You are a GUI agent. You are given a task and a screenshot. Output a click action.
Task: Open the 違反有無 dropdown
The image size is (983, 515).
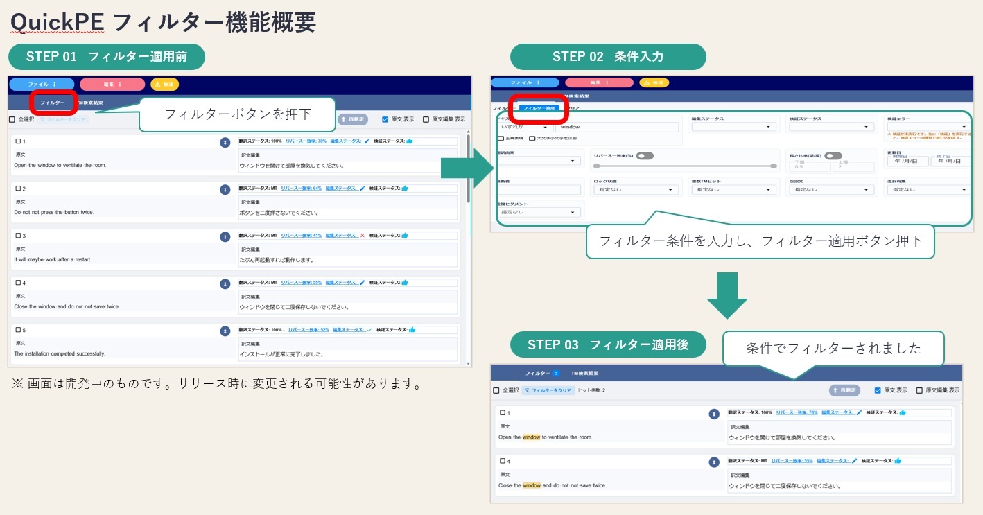tap(929, 189)
